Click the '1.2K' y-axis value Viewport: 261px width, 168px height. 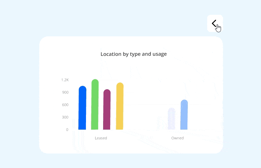(x=65, y=80)
